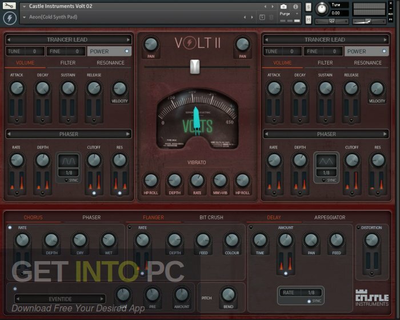Screen dimensions: 400x320
Task: Enable the flanger power LED
Action: pos(130,227)
